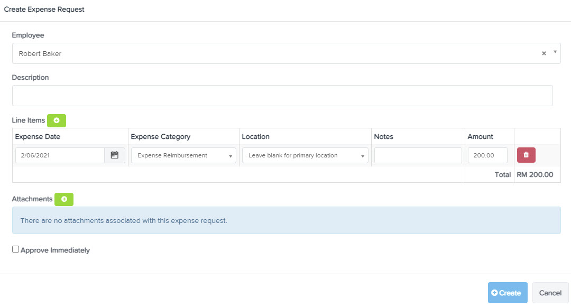Viewport: 571px width, 308px height.
Task: Add a new line item with plus icon
Action: pos(57,120)
